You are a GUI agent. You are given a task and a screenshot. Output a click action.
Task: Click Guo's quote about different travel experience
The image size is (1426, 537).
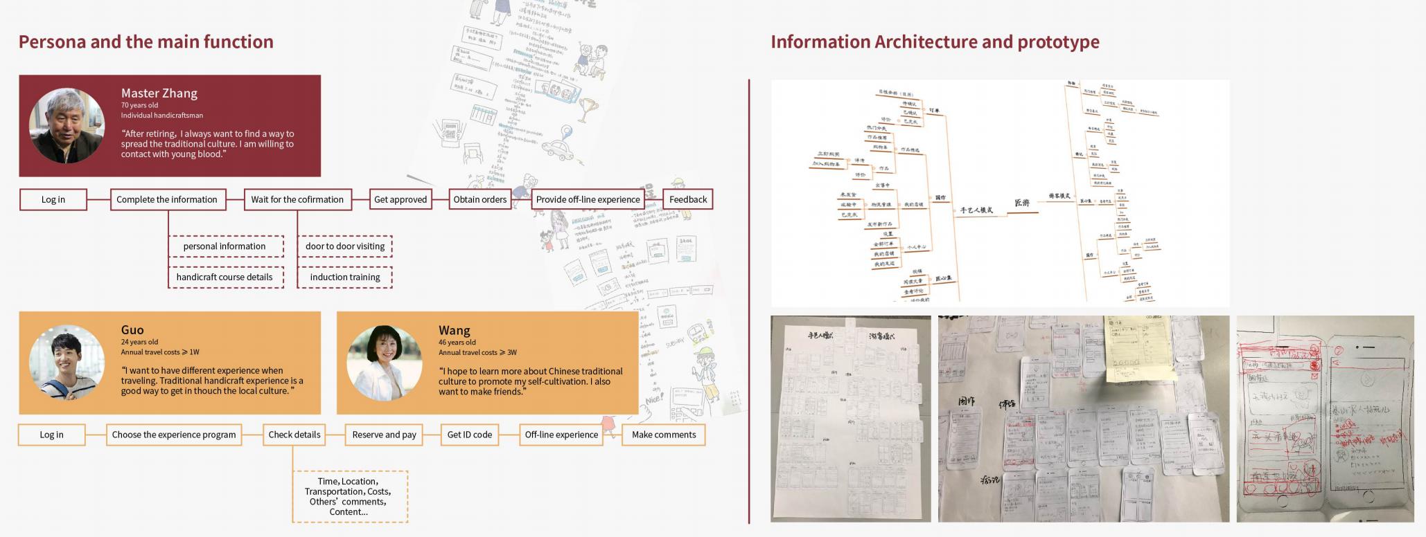pos(213,381)
